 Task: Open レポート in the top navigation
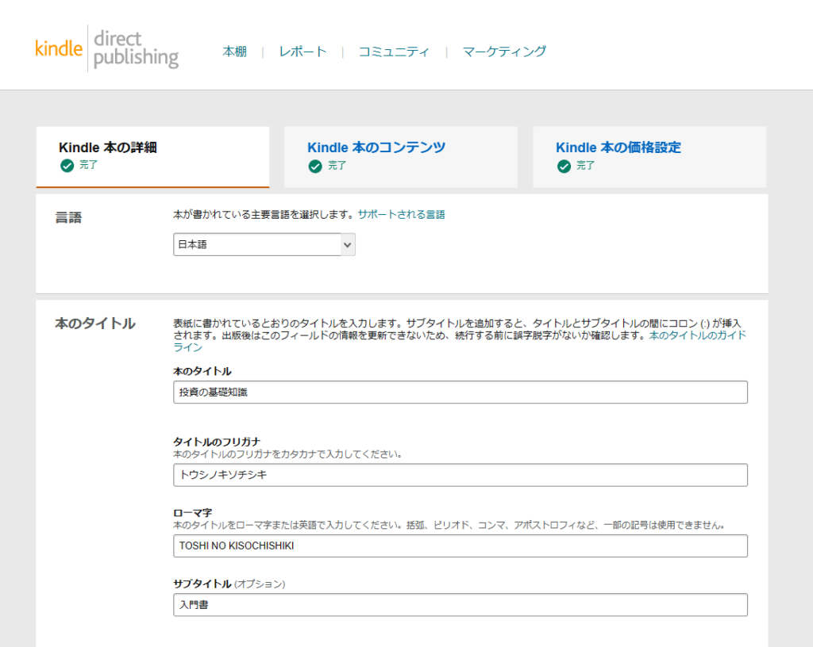pyautogui.click(x=302, y=52)
